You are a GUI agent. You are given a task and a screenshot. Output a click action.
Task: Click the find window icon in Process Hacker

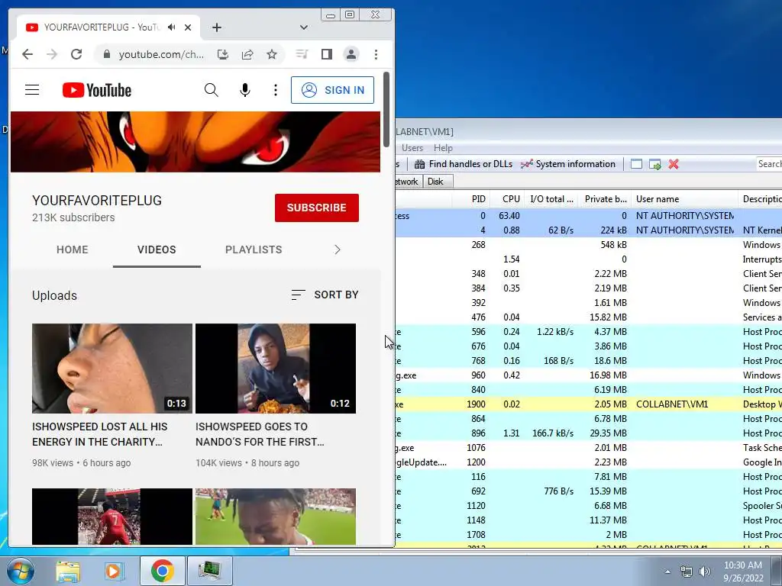tap(636, 164)
